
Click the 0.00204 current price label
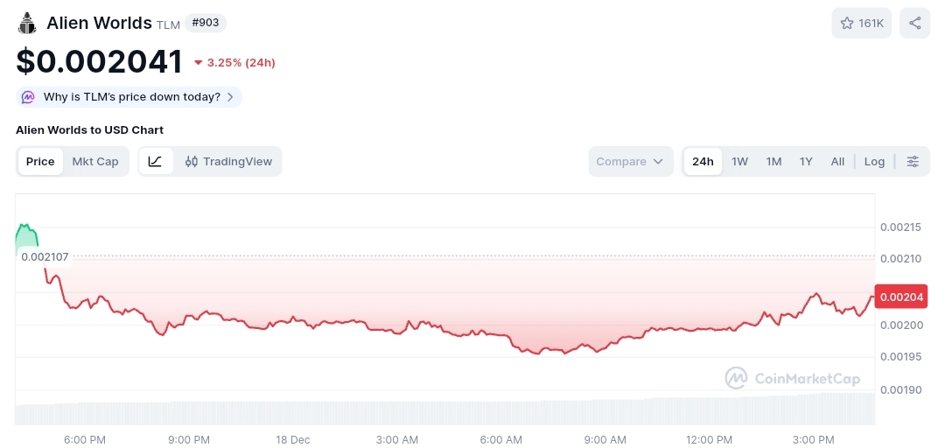click(901, 297)
